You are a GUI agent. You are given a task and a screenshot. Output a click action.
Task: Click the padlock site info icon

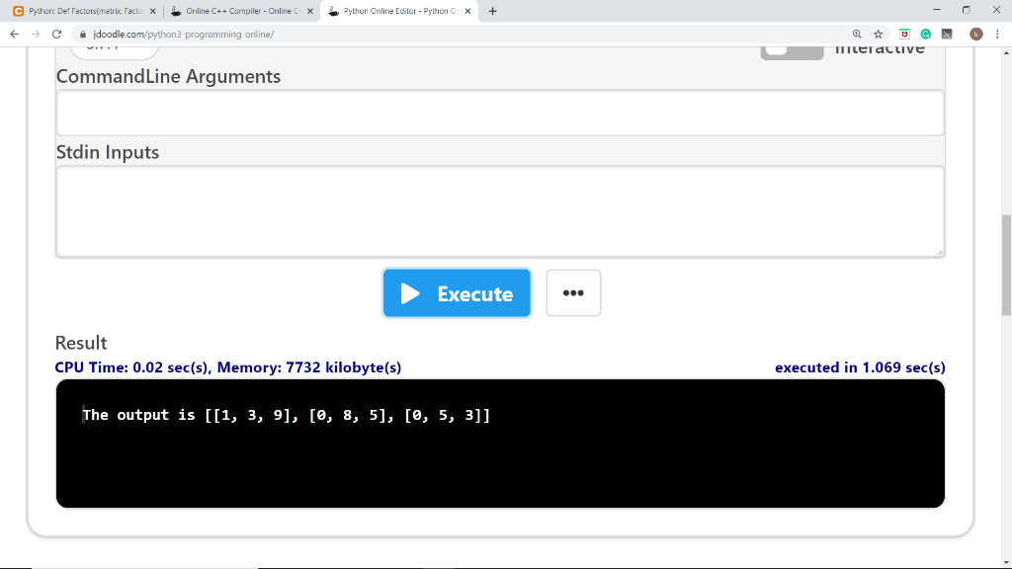pyautogui.click(x=83, y=35)
